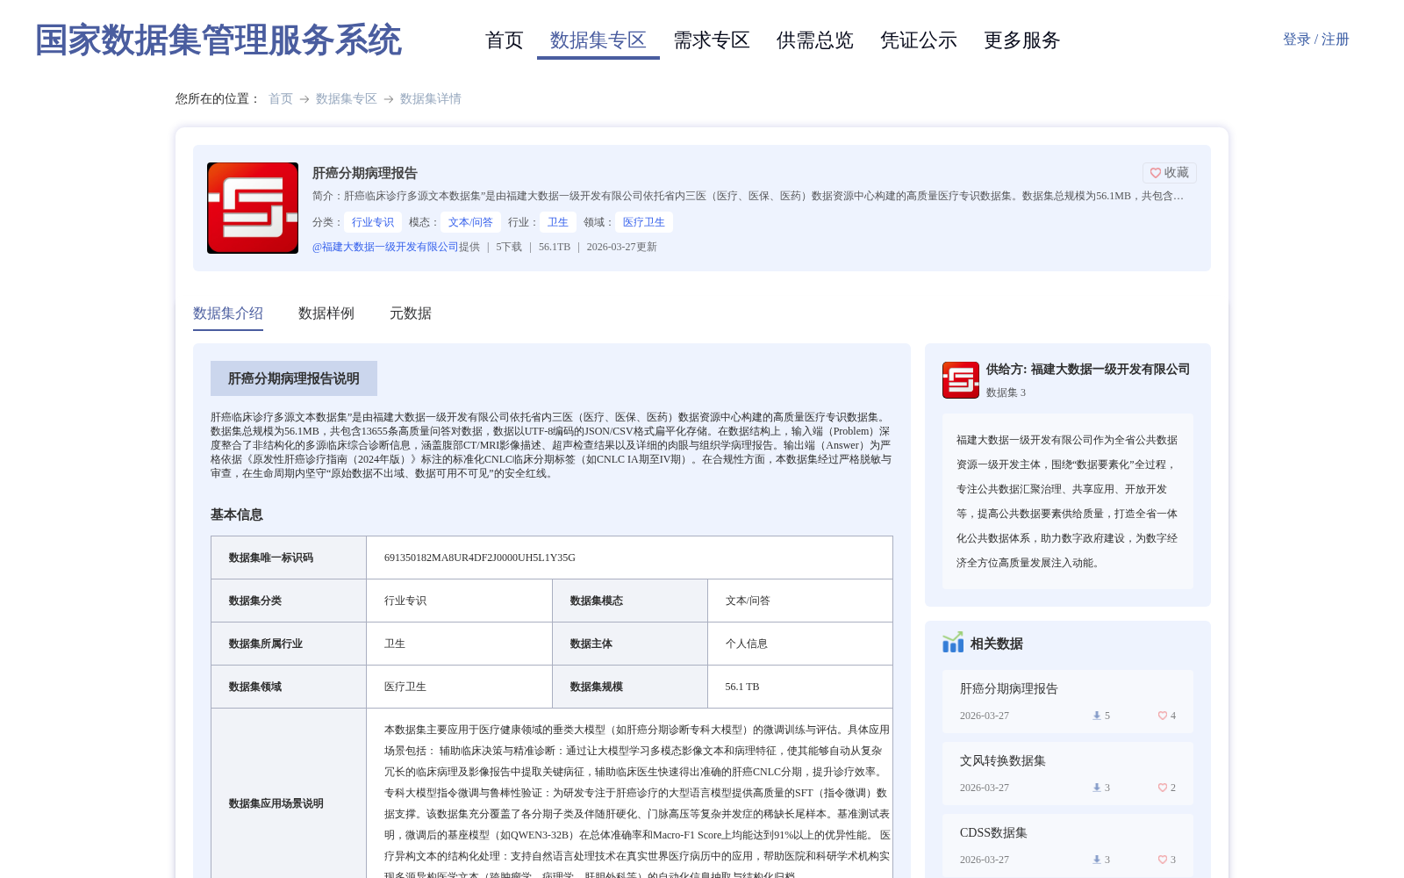The width and height of the screenshot is (1404, 878).
Task: Click the 卫生 industry tag
Action: tap(558, 222)
